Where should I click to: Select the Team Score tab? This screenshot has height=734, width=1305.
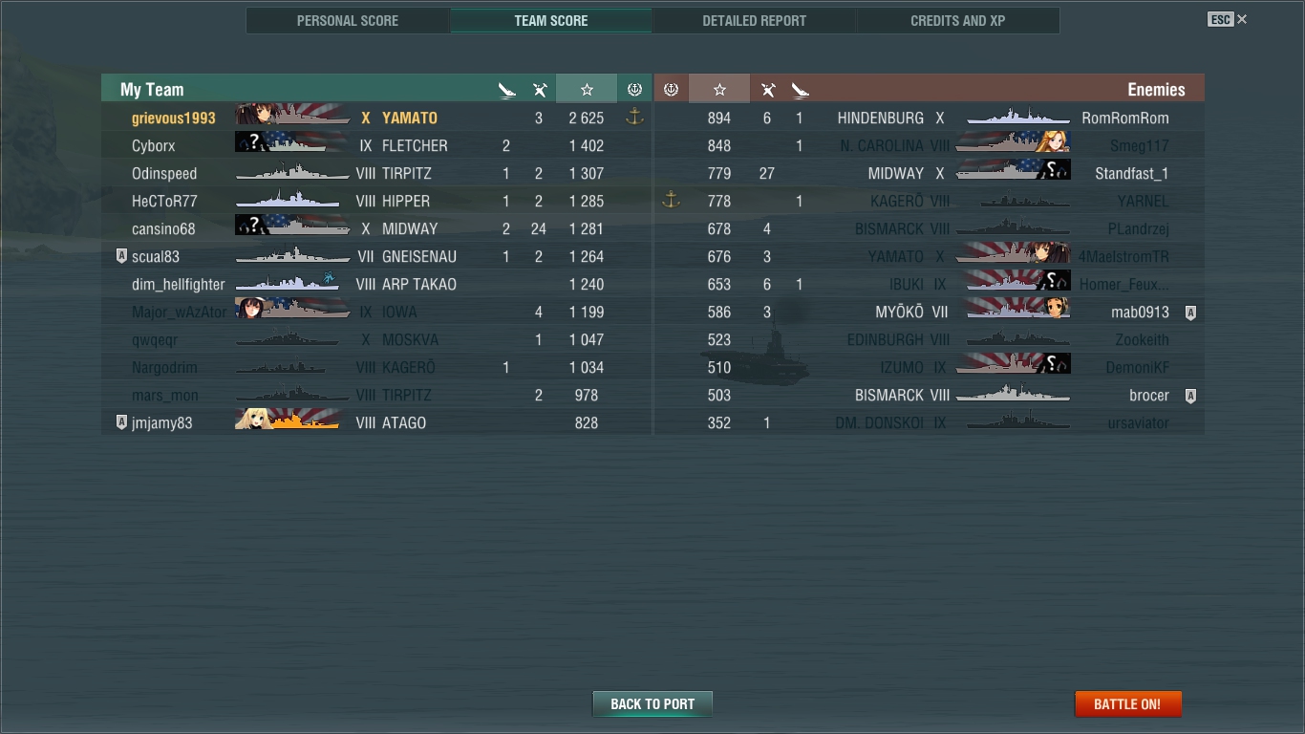click(550, 20)
